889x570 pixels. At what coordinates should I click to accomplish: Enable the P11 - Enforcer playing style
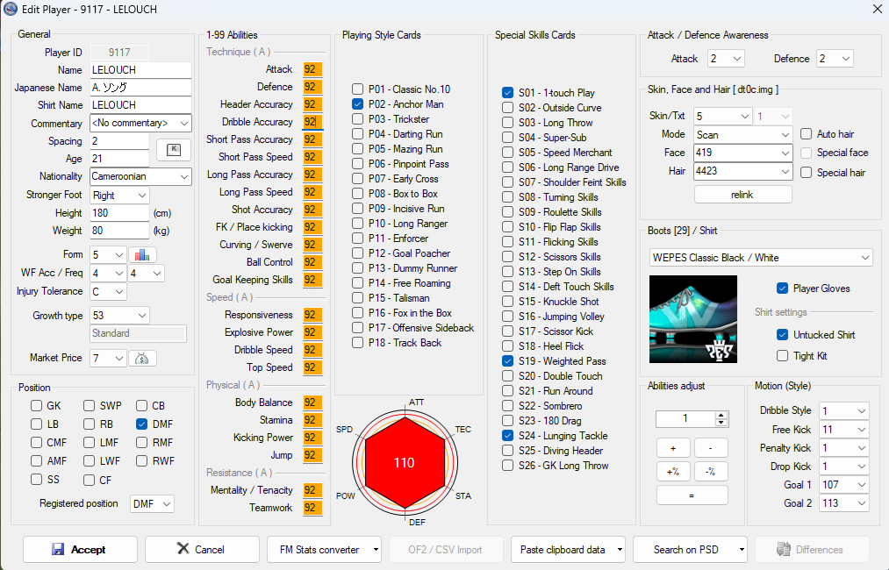(357, 239)
